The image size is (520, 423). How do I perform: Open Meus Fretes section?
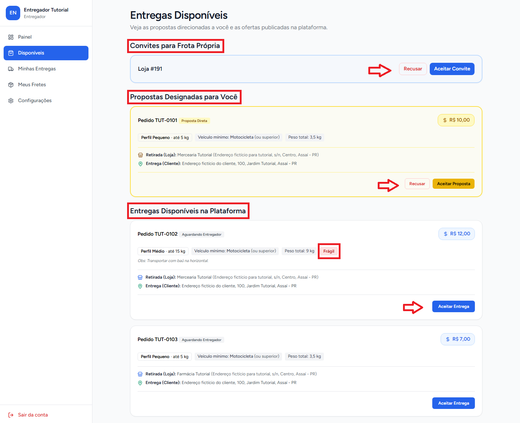click(46, 85)
